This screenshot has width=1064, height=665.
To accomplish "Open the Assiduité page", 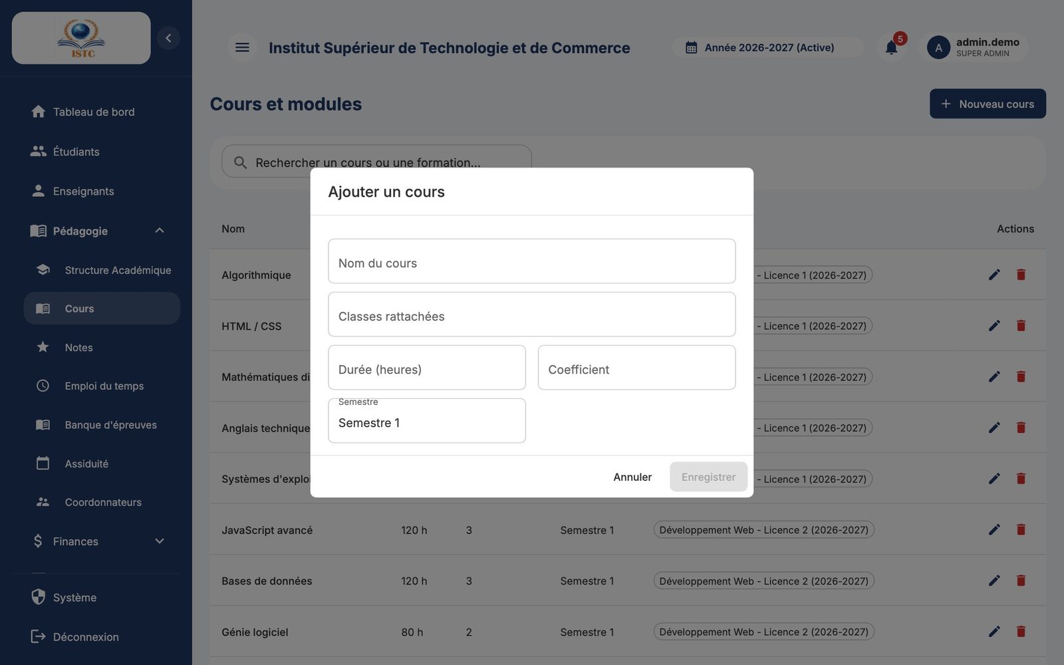I will point(102,464).
